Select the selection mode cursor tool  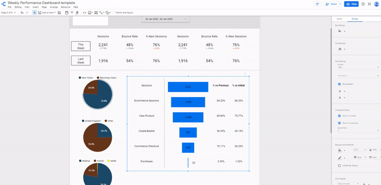click(x=34, y=13)
